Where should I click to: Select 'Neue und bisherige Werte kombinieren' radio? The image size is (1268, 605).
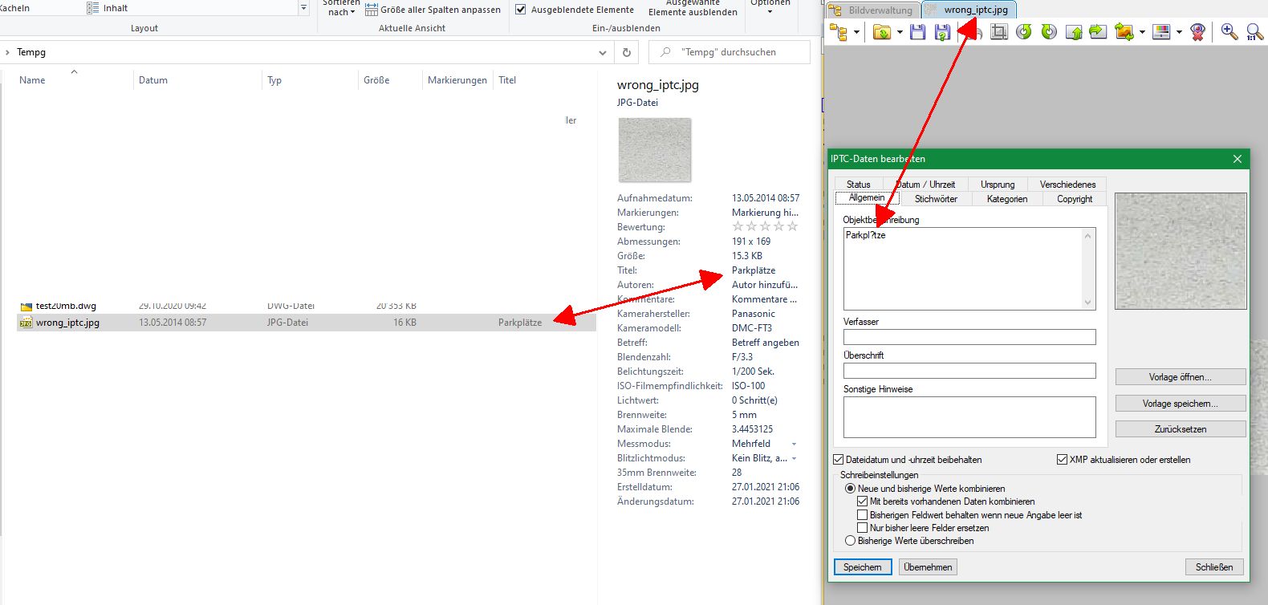(x=851, y=488)
